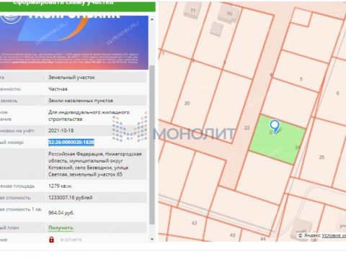
Task: Click parcel number 6 on the map
Action: point(337,93)
